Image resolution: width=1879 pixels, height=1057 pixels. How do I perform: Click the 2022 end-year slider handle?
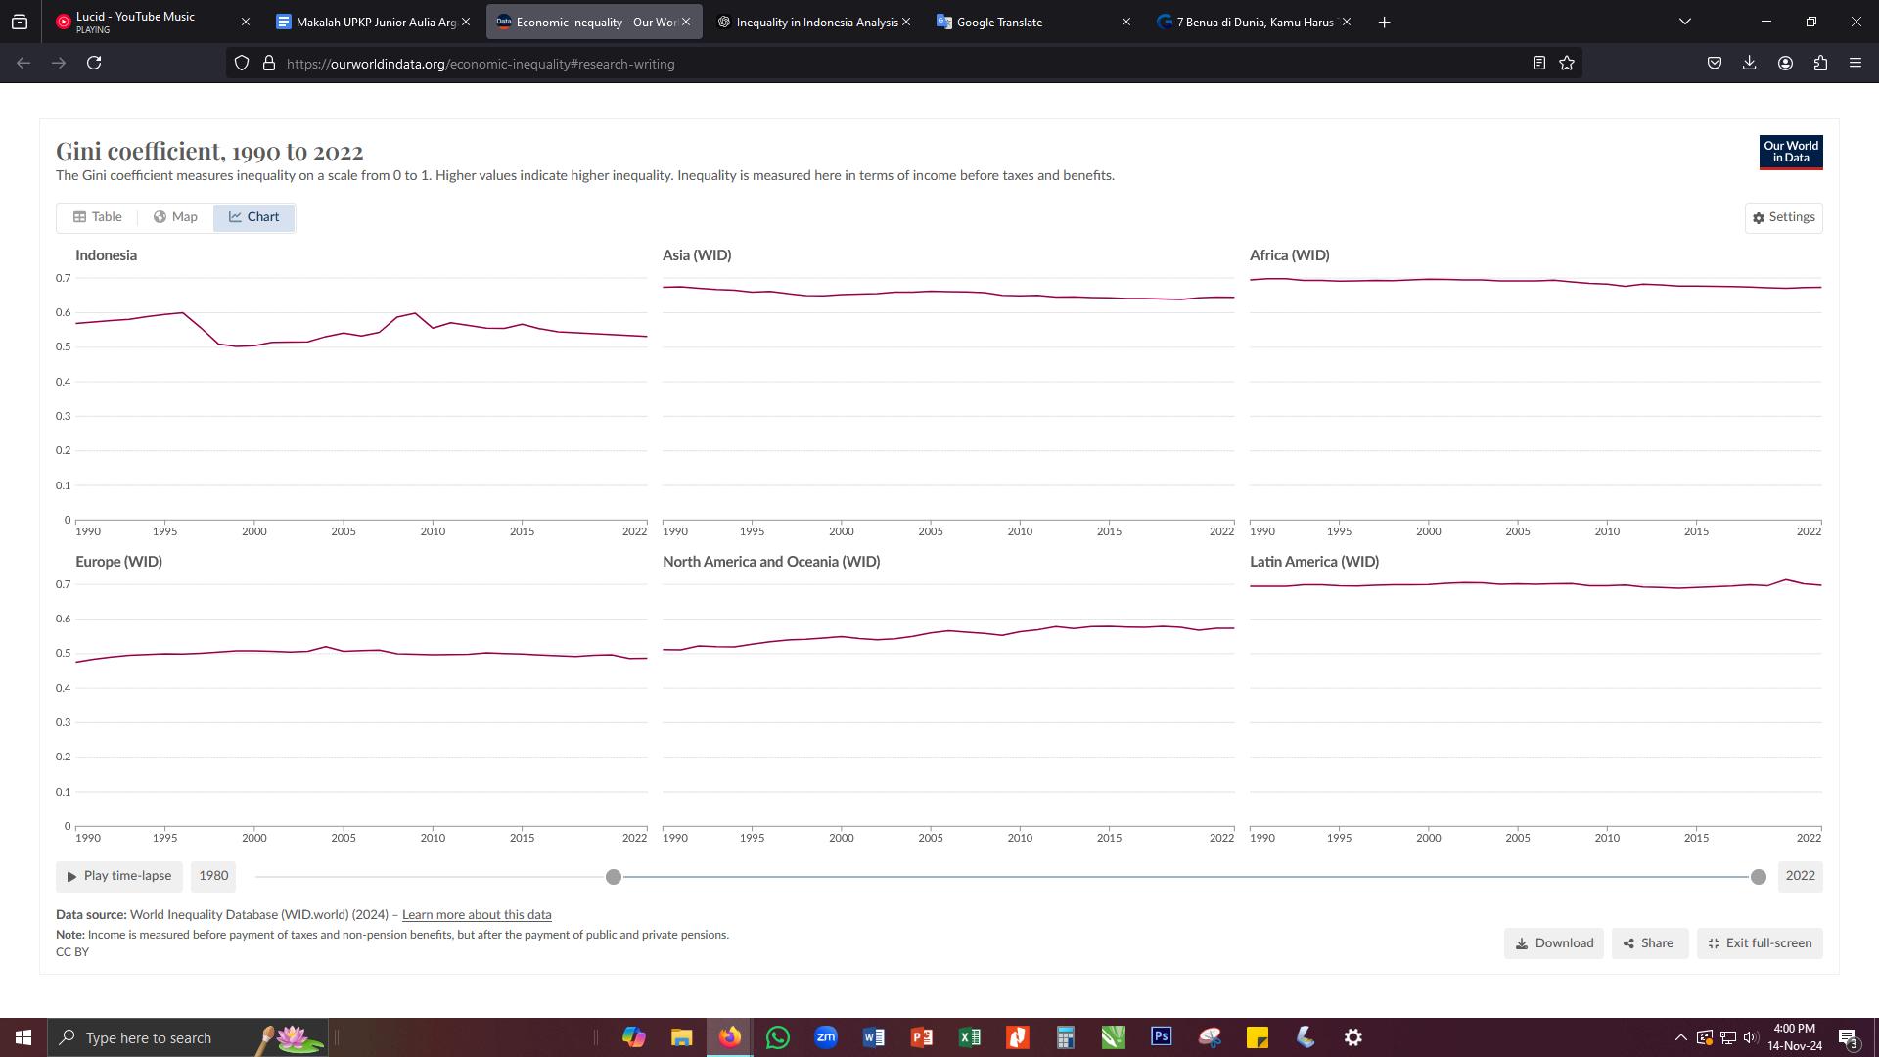pos(1759,877)
